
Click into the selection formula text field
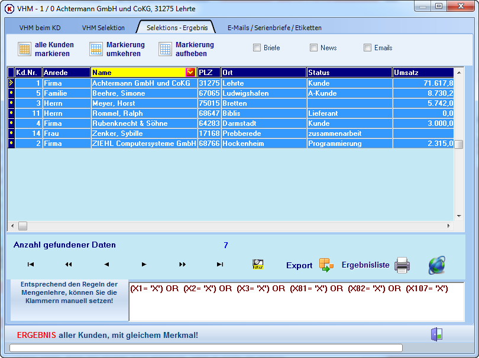coord(297,301)
